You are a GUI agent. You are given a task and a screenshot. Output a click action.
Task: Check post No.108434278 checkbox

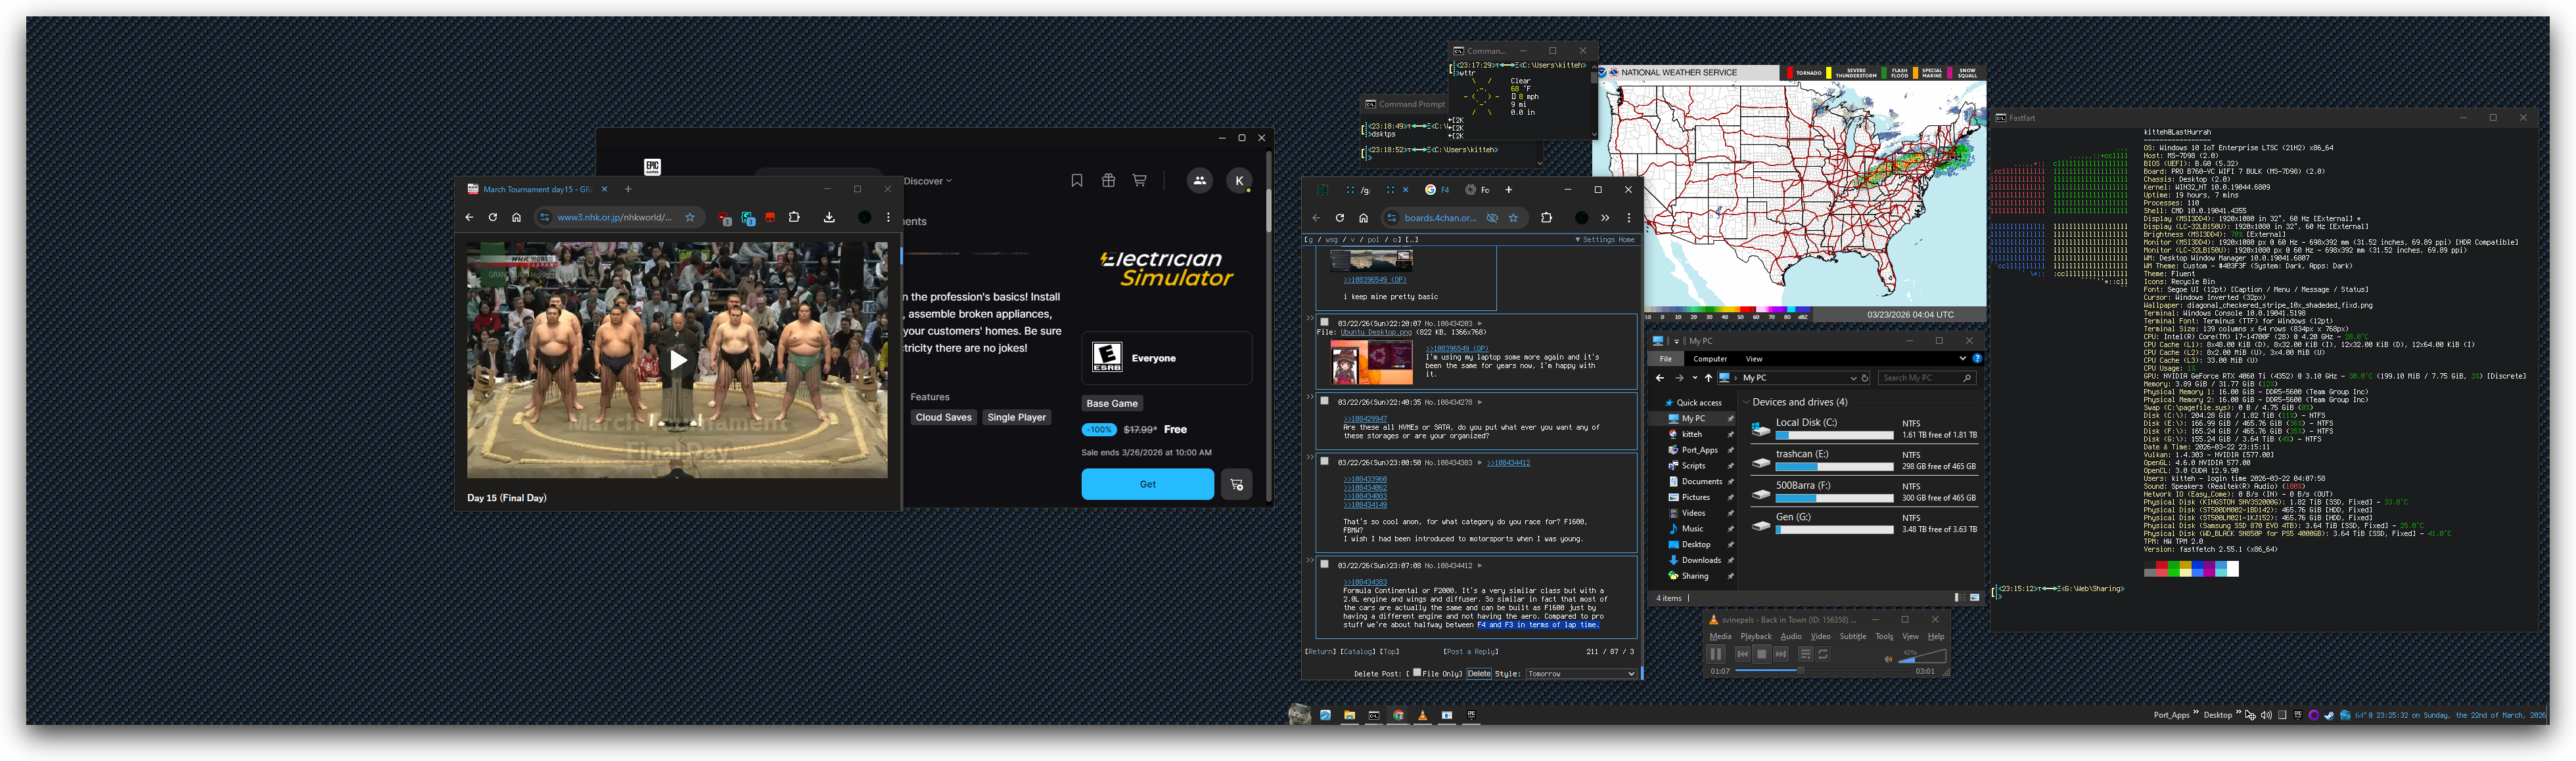tap(1324, 401)
